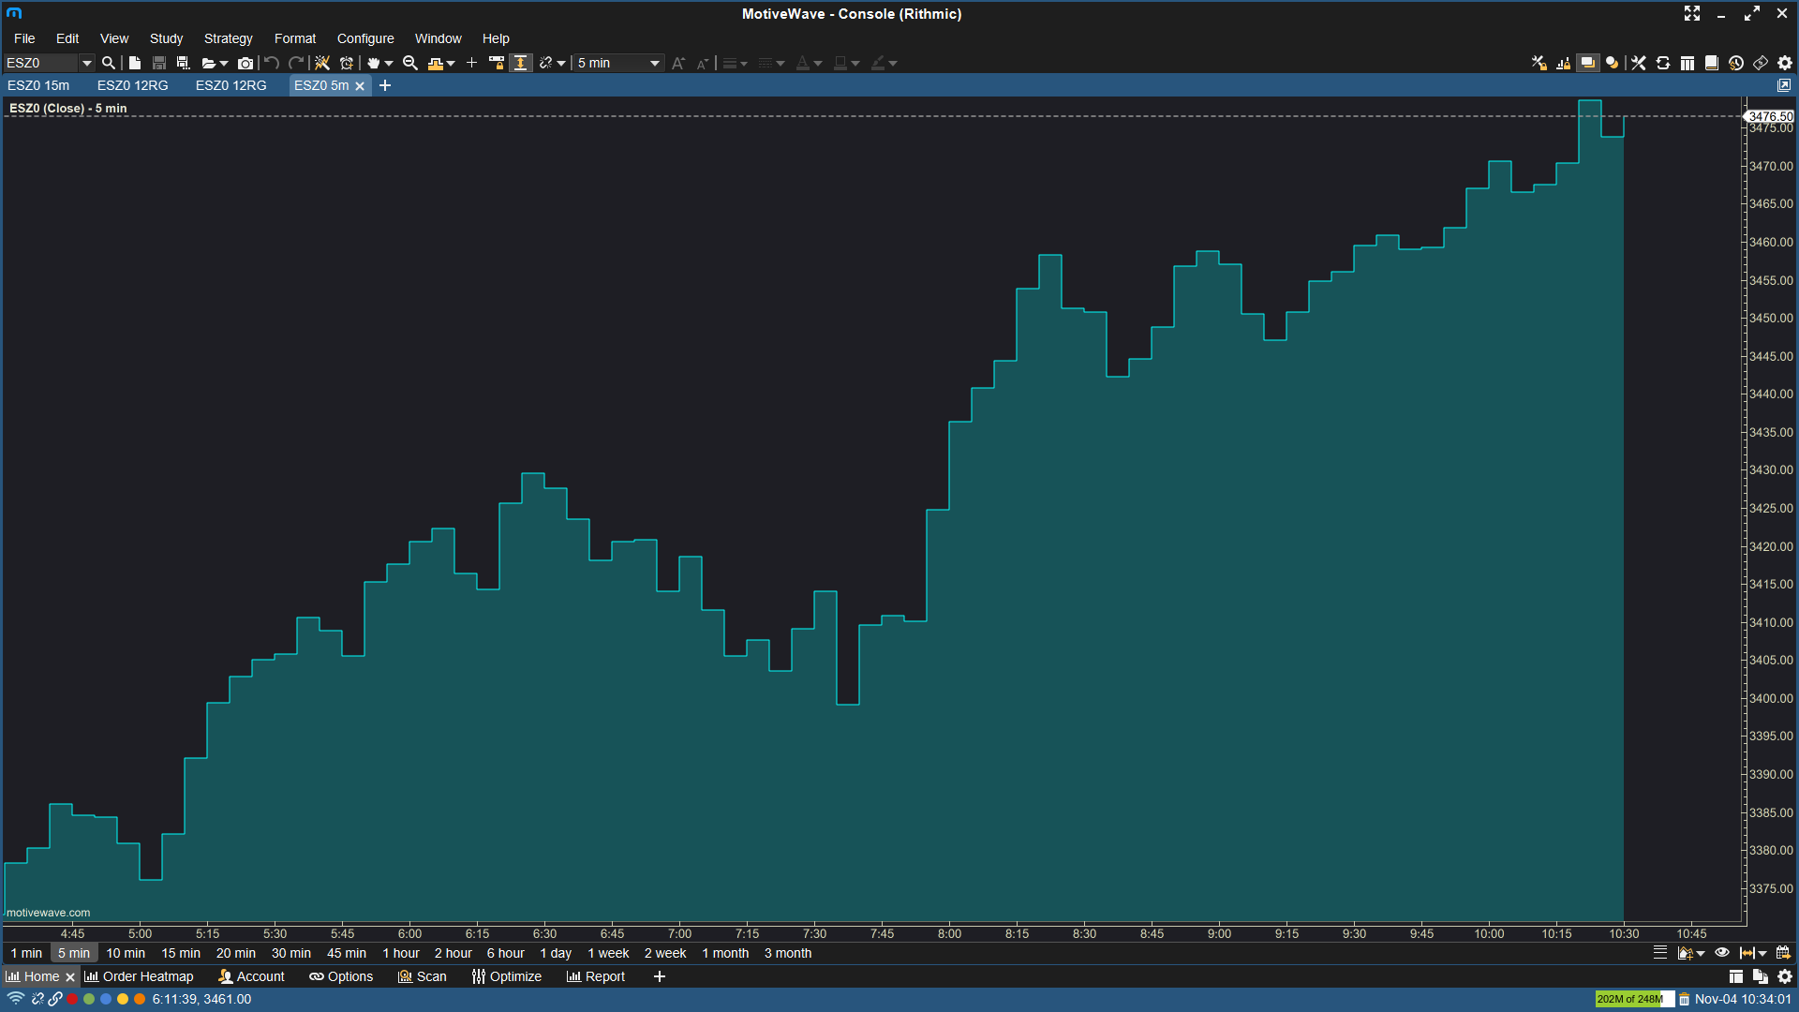This screenshot has width=1799, height=1012.
Task: Select the 1 hour interval button
Action: [x=401, y=953]
